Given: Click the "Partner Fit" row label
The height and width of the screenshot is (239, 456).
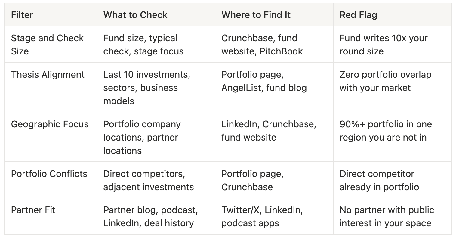Looking at the screenshot, I should tap(33, 210).
